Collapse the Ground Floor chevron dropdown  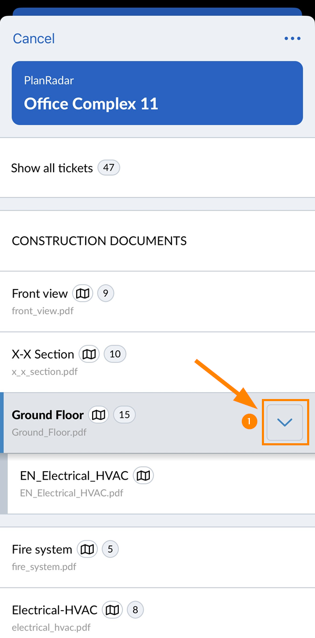pyautogui.click(x=284, y=422)
